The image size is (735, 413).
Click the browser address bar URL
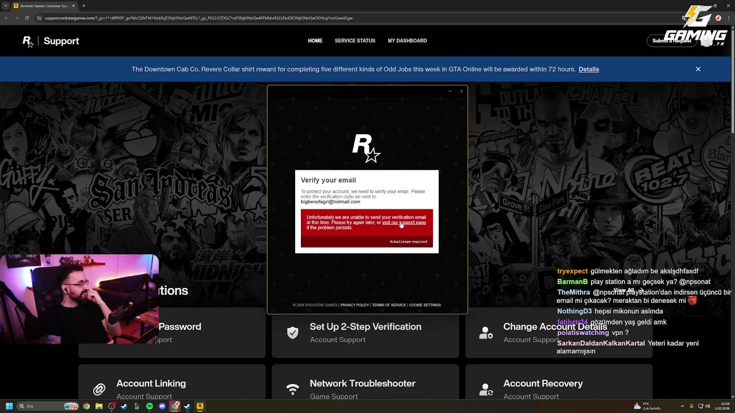[199, 18]
